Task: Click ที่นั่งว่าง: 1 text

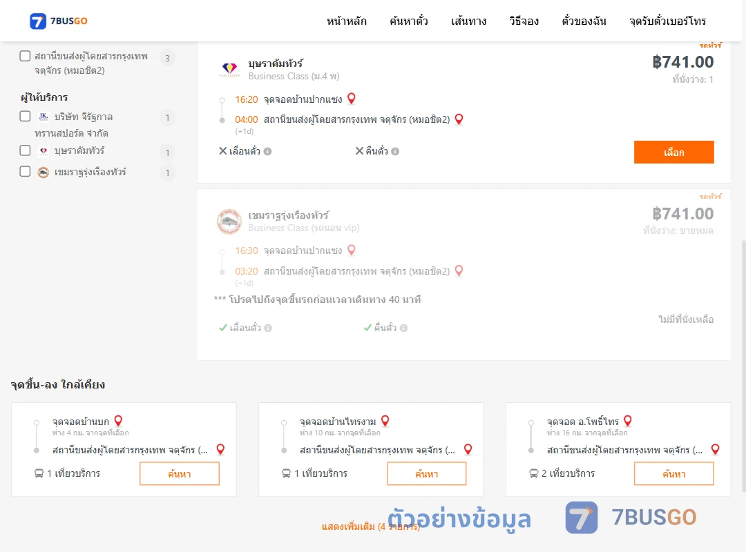Action: (x=693, y=79)
